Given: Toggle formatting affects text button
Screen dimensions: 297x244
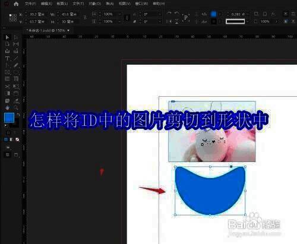Looking at the screenshot, I should 14,132.
